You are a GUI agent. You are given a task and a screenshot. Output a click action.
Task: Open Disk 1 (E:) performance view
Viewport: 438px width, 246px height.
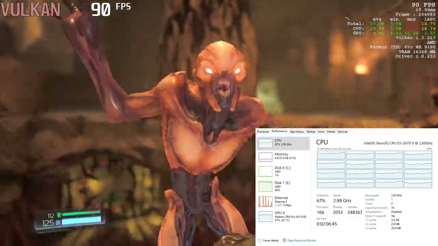tap(283, 186)
